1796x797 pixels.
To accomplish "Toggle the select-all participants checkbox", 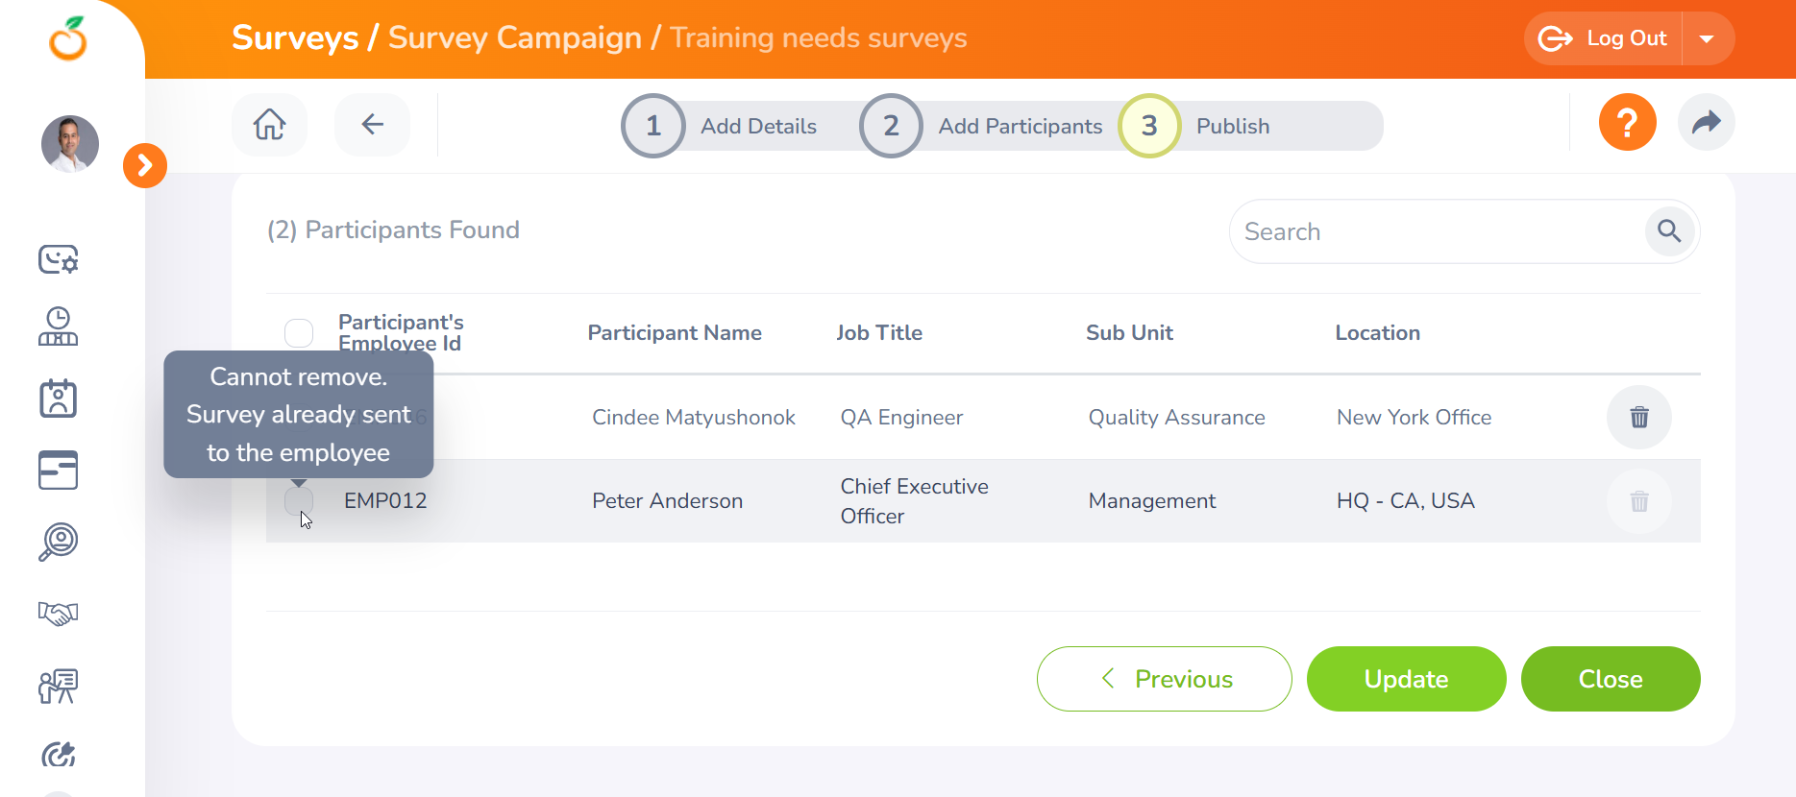I will coord(299,333).
